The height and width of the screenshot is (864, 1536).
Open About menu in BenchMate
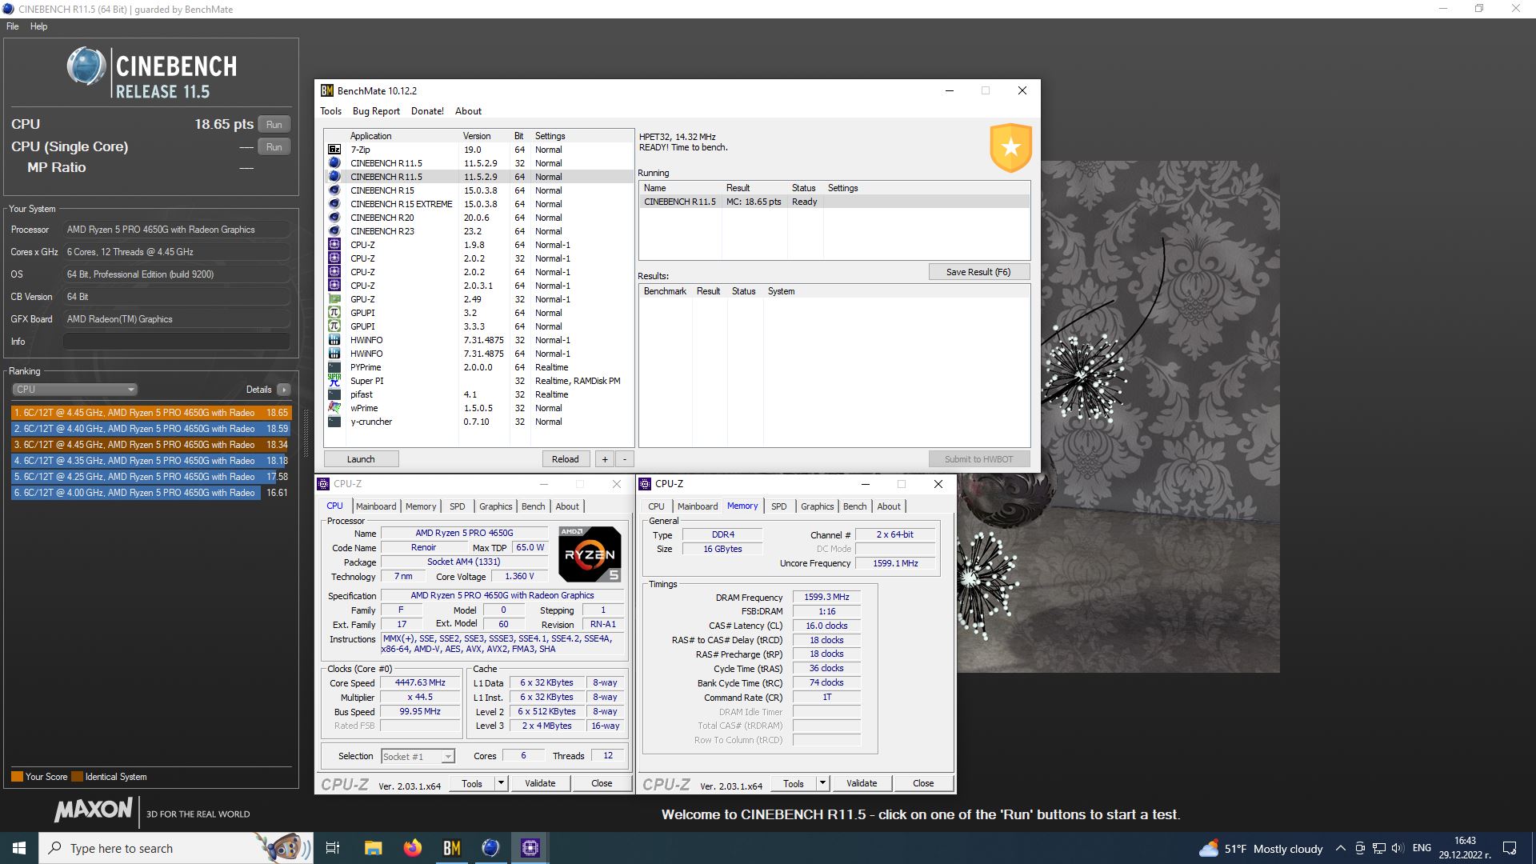coord(468,111)
